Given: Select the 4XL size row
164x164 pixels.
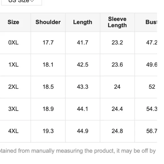Looking at the screenshot, I should [x=78, y=131].
